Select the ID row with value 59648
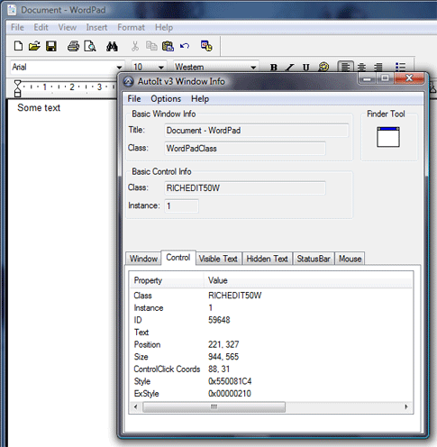This screenshot has width=437, height=447. point(270,320)
